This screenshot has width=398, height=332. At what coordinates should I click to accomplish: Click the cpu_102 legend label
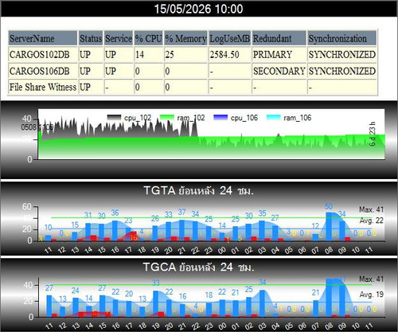[x=138, y=118]
